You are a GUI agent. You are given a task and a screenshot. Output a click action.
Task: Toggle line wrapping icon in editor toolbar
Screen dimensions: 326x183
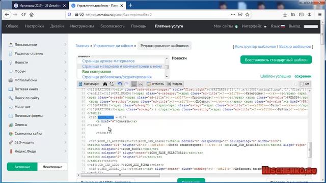click(134, 84)
